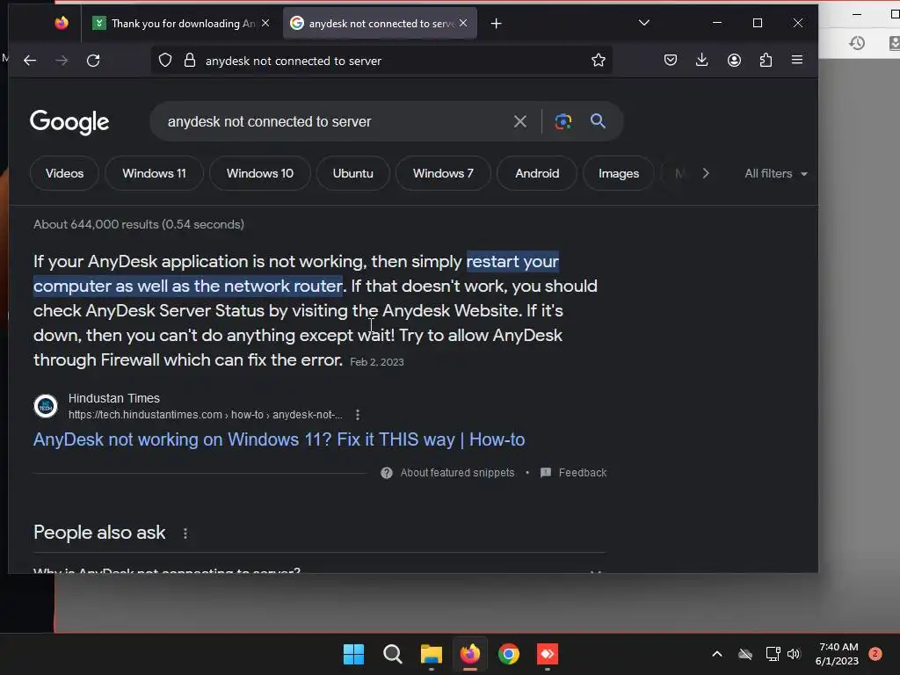Send Feedback on featured snippet

tap(573, 472)
